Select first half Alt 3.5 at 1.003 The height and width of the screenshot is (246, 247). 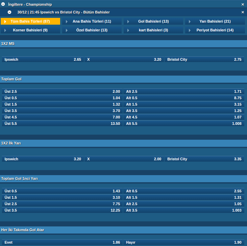click(x=184, y=210)
